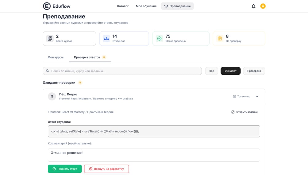Click the Eduflow brand name
The width and height of the screenshot is (308, 175).
pyautogui.click(x=61, y=6)
